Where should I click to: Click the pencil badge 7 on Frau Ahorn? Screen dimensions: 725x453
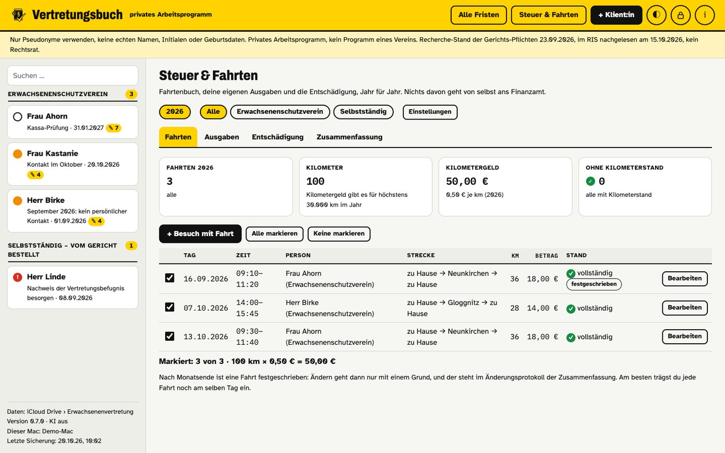pyautogui.click(x=113, y=128)
